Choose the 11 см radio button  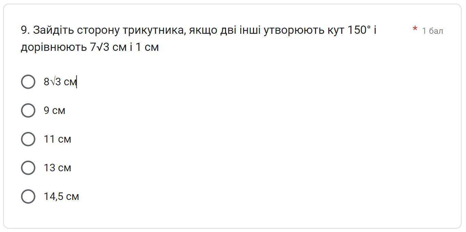click(28, 139)
